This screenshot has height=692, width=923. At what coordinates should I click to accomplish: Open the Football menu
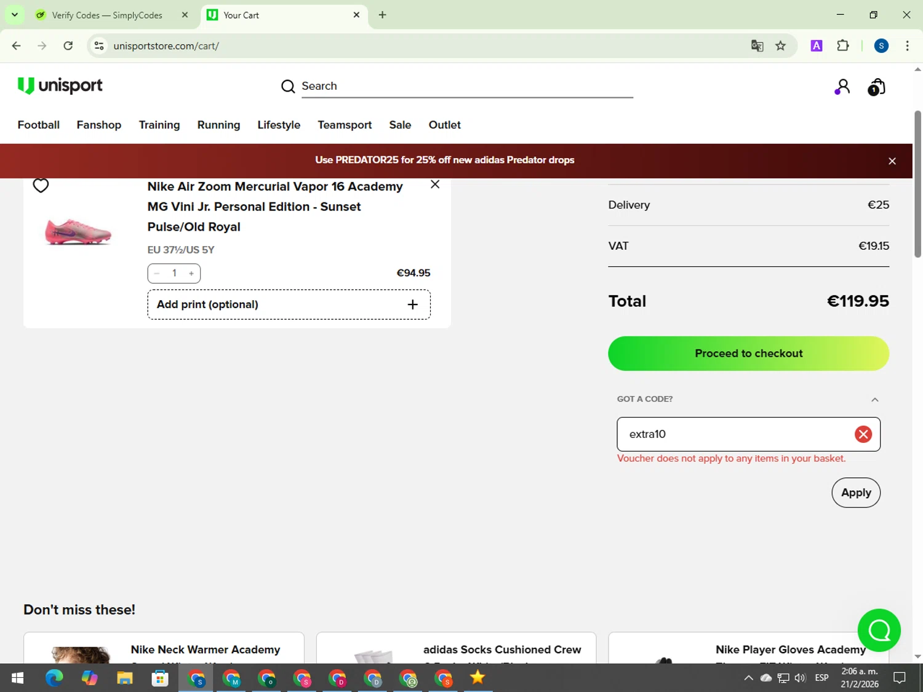39,125
